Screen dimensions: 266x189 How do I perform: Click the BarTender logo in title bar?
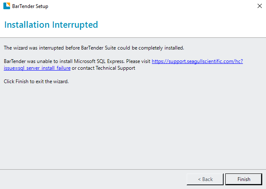pyautogui.click(x=7, y=6)
